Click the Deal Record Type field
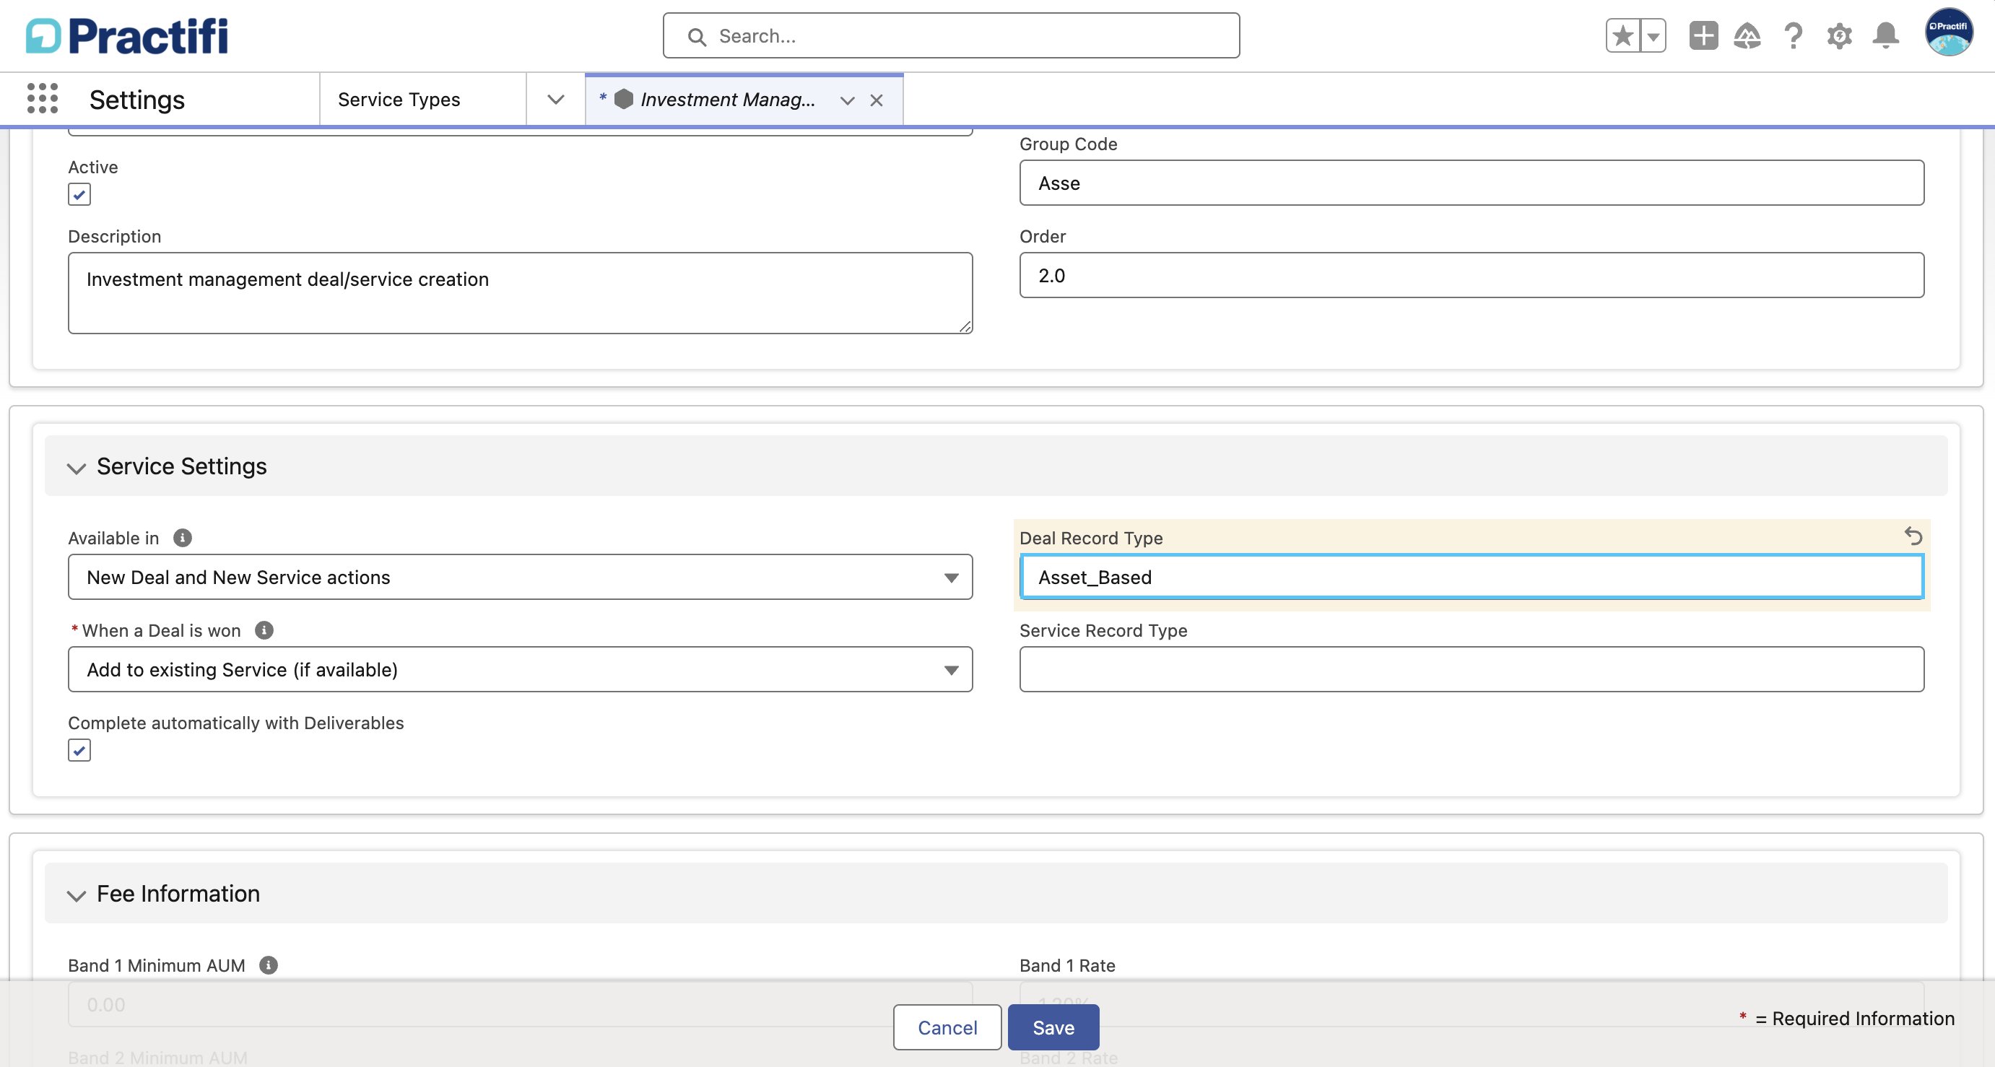1995x1067 pixels. tap(1472, 577)
